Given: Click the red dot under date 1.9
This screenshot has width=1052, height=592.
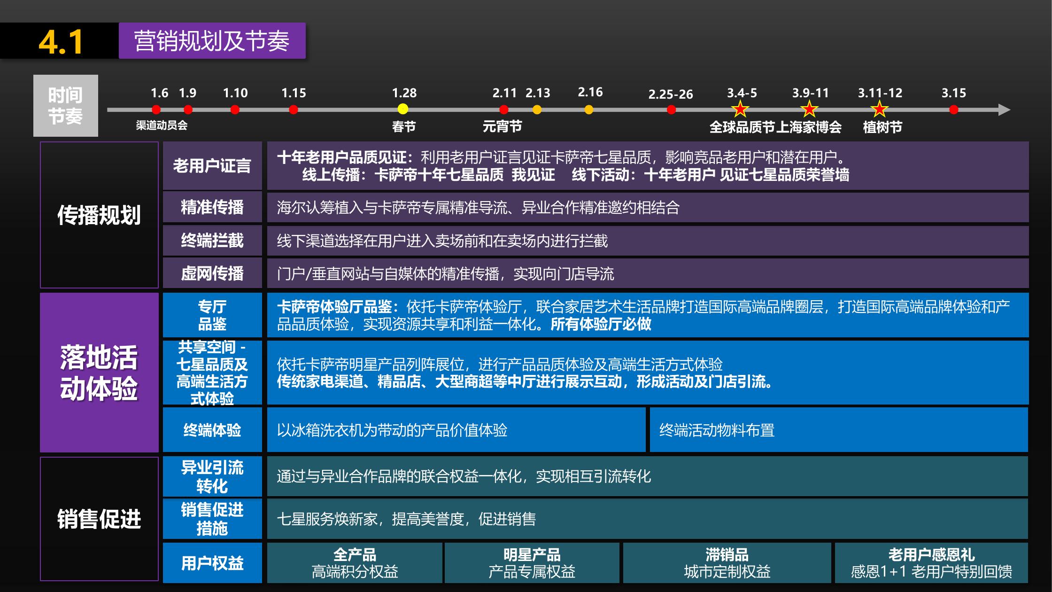Looking at the screenshot, I should 188,110.
